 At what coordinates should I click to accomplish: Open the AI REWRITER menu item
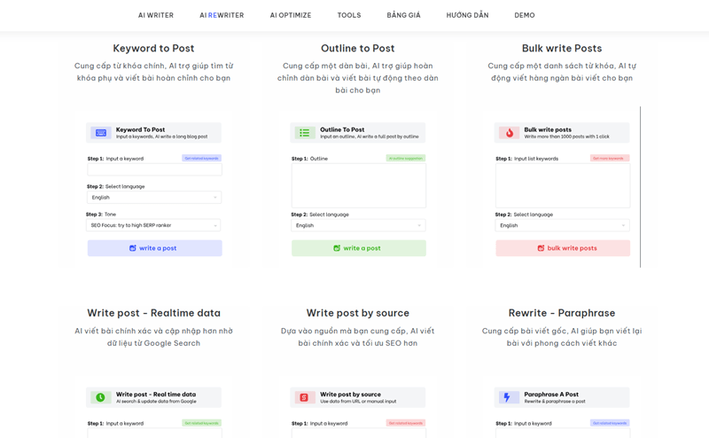(x=222, y=15)
